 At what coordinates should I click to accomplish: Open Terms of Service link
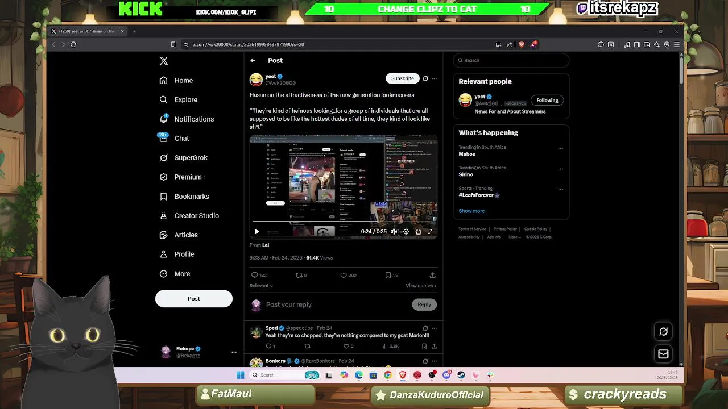pos(472,229)
